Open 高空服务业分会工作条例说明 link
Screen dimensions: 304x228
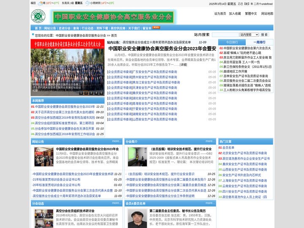160,196
